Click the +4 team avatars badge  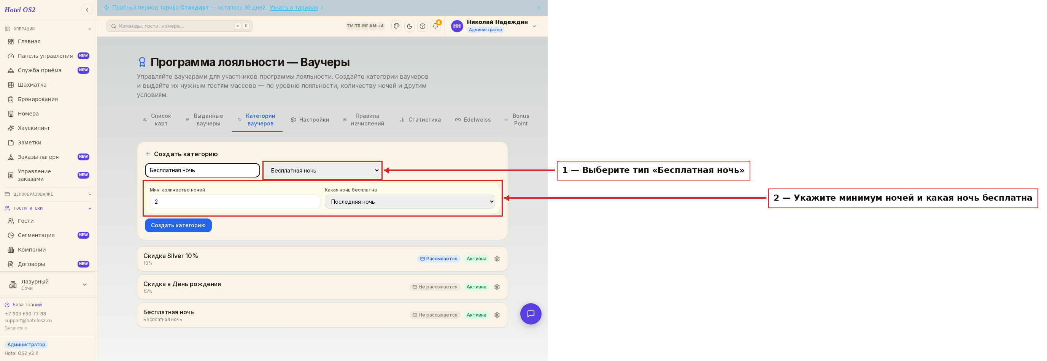tap(381, 26)
